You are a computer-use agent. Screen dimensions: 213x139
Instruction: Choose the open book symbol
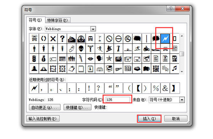pos(100,69)
